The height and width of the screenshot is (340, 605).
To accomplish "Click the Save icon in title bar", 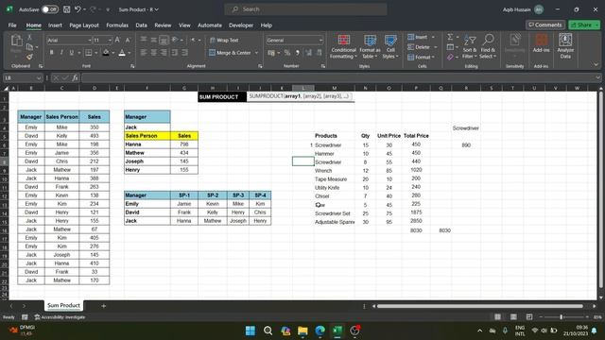I will click(x=67, y=9).
